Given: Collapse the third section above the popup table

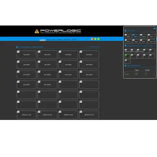Looking at the screenshot, I should click(x=125, y=66).
